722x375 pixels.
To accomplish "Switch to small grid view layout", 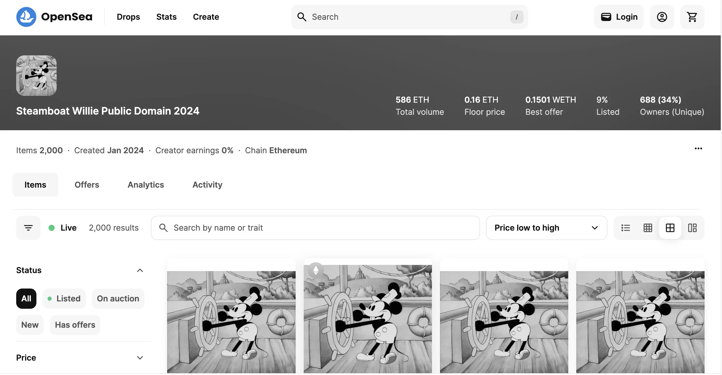I will 648,228.
